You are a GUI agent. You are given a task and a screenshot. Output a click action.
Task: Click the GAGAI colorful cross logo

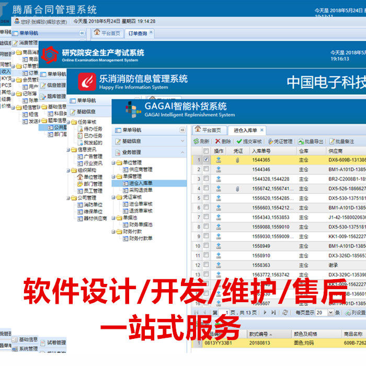coord(133,109)
